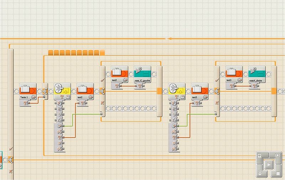Click the false X of the second inner switch
The image size is (285, 180).
point(217,103)
